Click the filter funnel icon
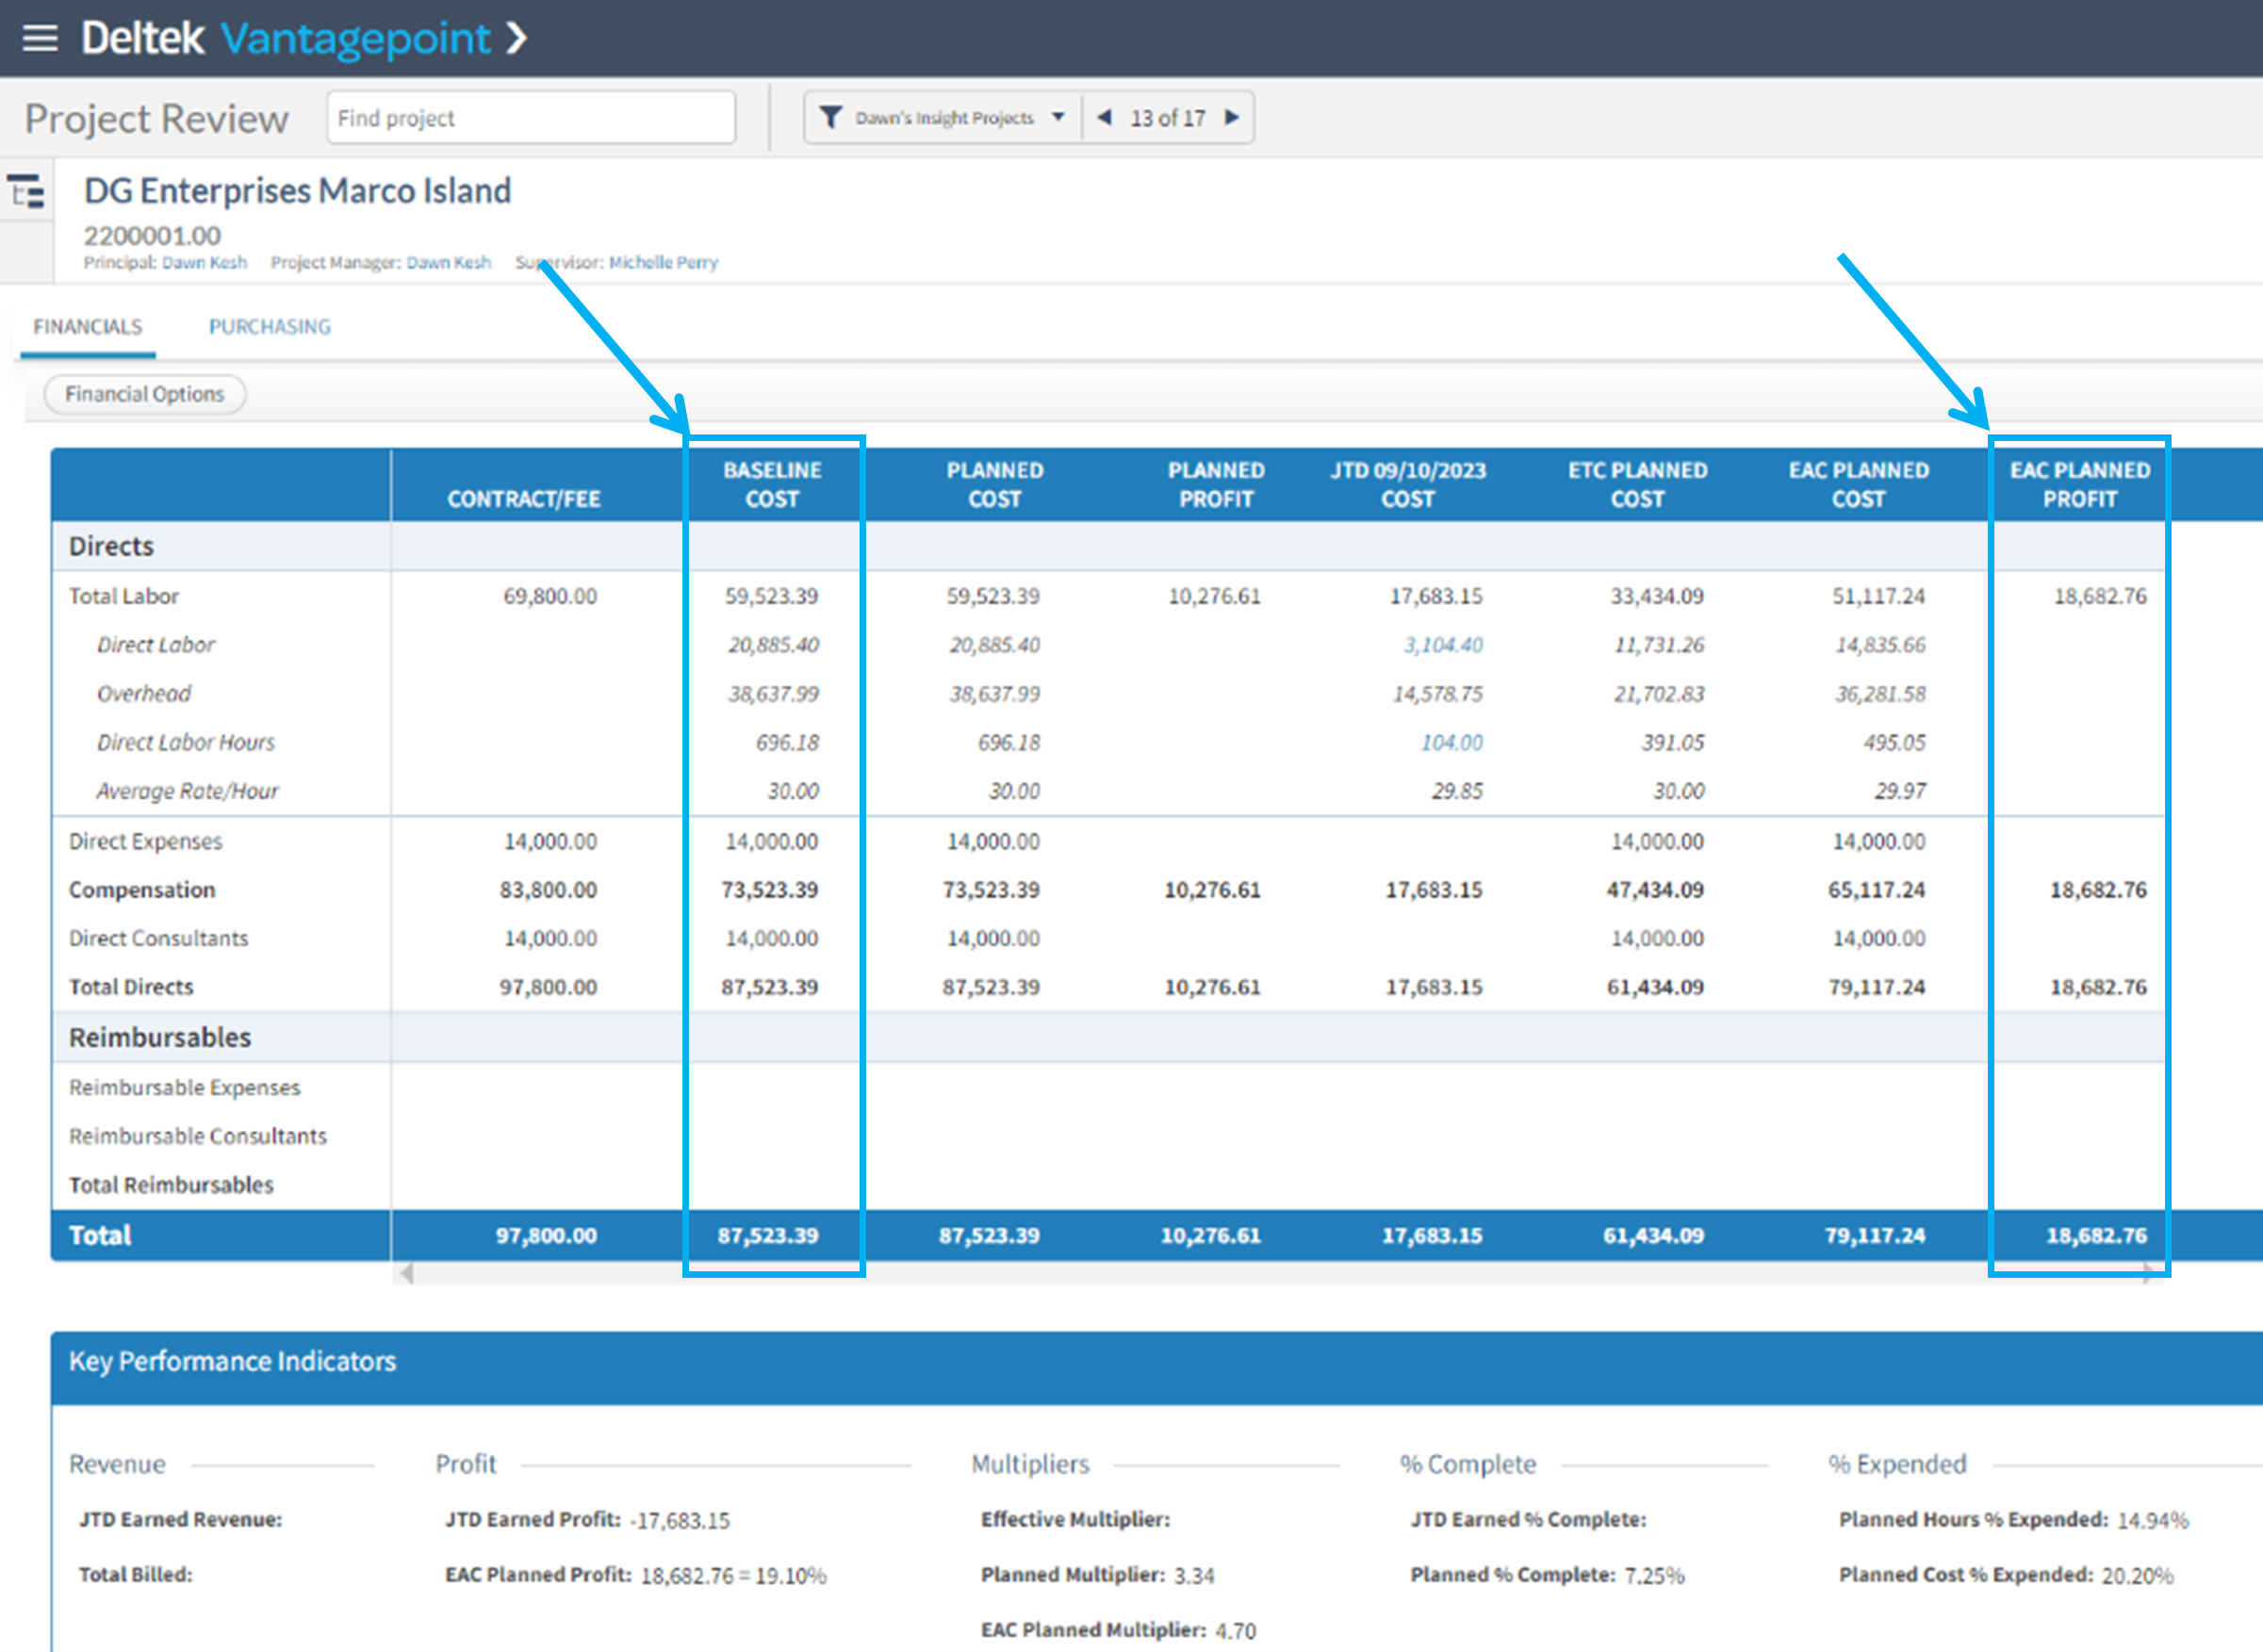 (830, 118)
